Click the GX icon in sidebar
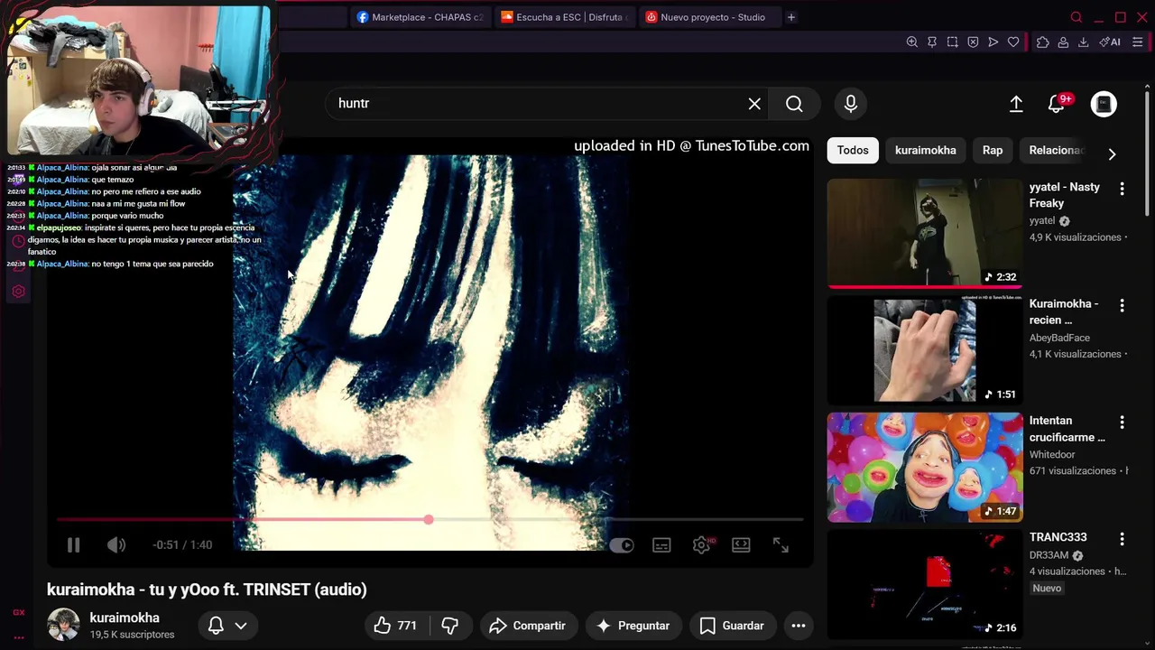 (x=19, y=612)
